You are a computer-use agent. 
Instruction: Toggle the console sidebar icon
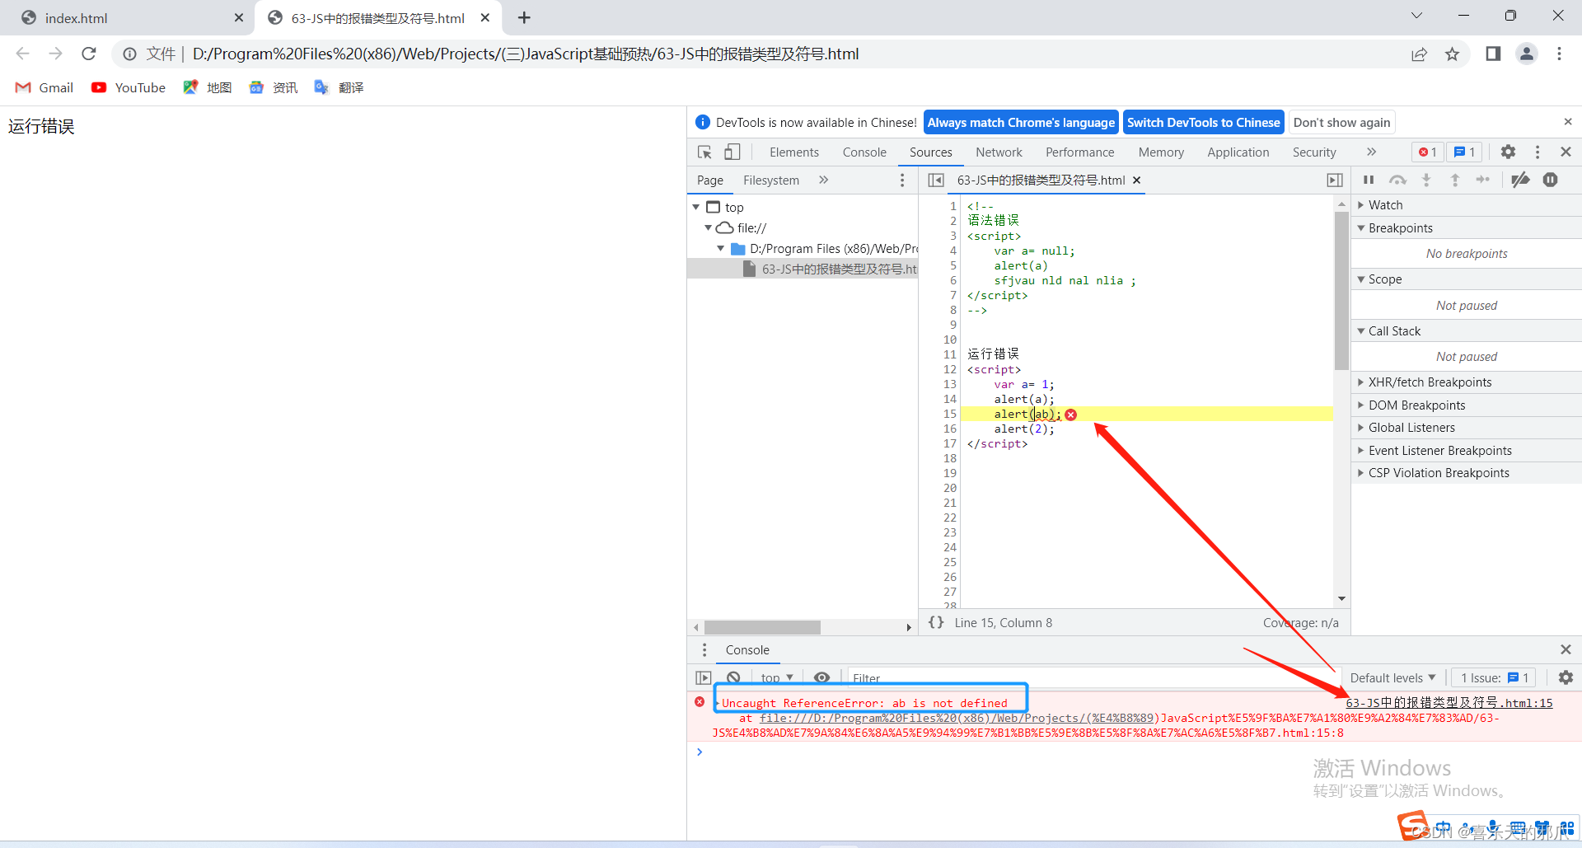(x=703, y=678)
